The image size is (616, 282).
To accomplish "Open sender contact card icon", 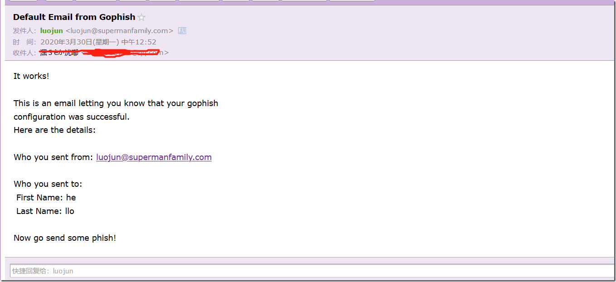I will coord(182,31).
